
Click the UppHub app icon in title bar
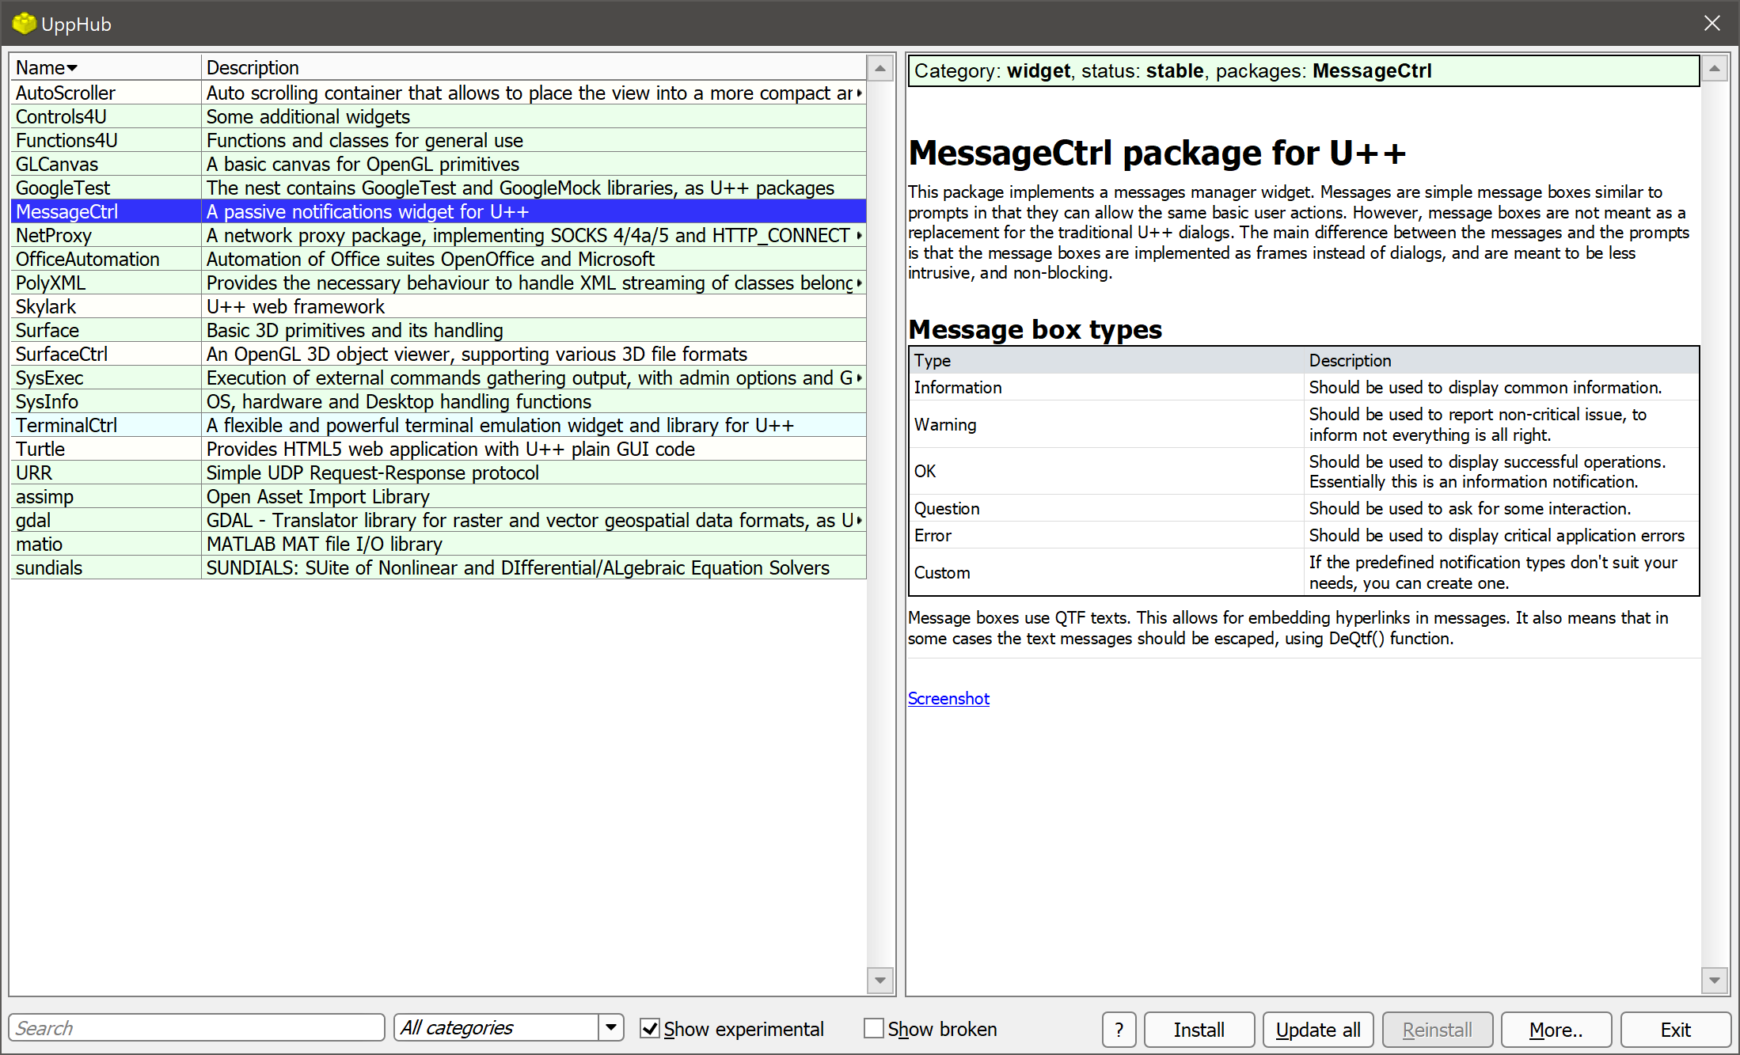coord(24,24)
